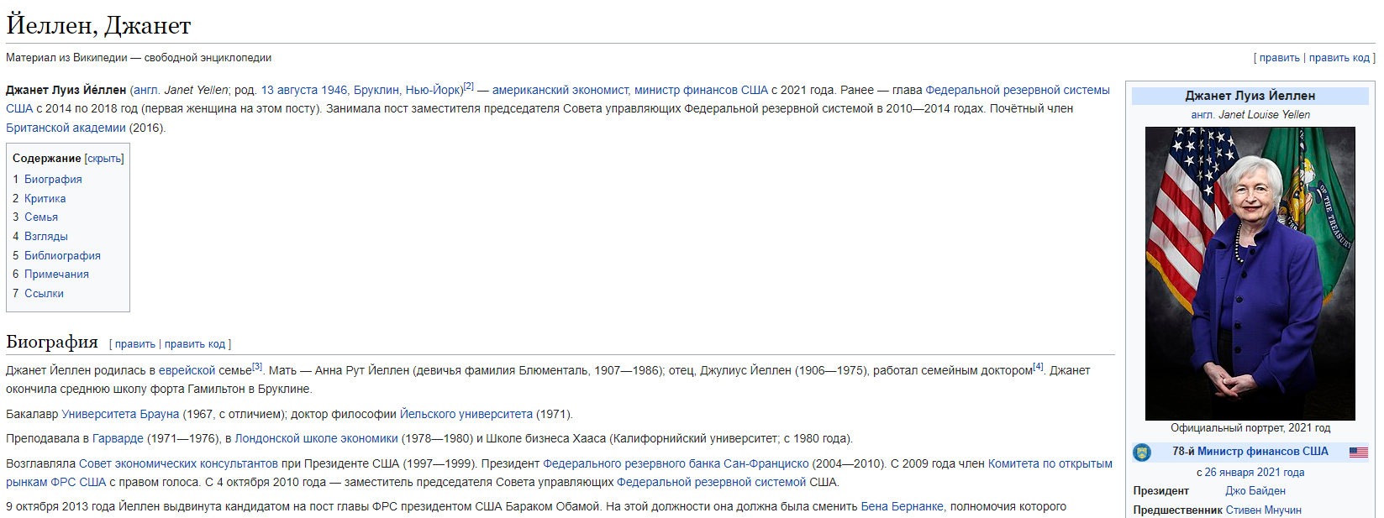Screen dimensions: 1384x518
Task: Follow the 'Британской академии' link
Action: [66, 128]
